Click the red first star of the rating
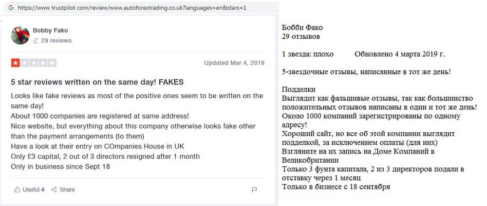The width and height of the screenshot is (487, 206). tap(15, 63)
